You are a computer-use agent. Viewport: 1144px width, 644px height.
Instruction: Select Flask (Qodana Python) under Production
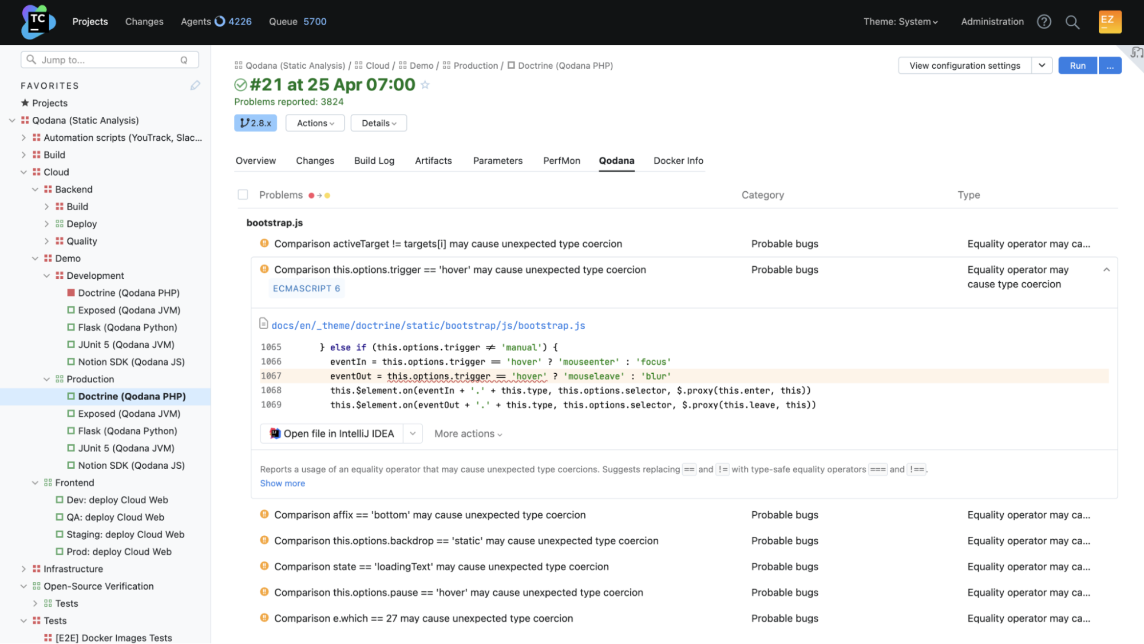pos(127,431)
